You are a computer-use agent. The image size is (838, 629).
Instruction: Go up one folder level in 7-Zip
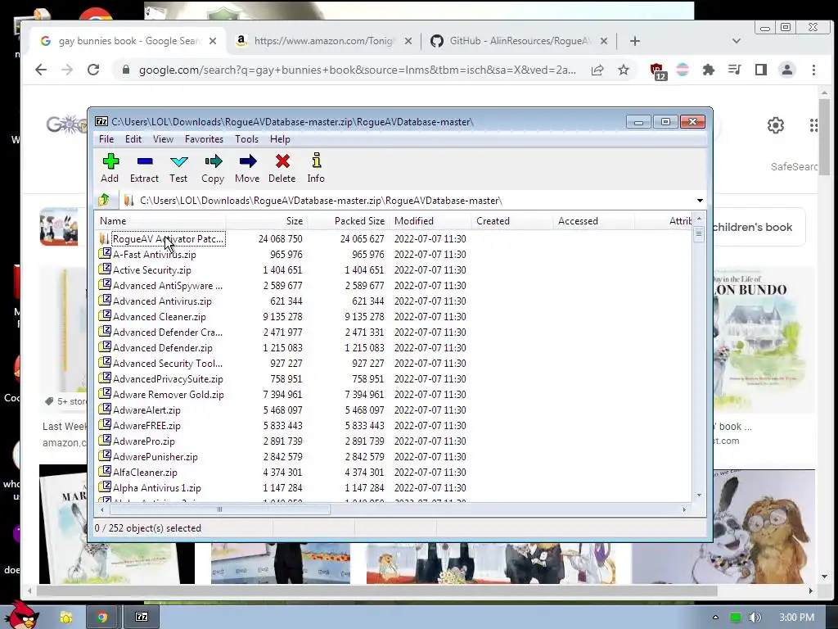pos(104,201)
